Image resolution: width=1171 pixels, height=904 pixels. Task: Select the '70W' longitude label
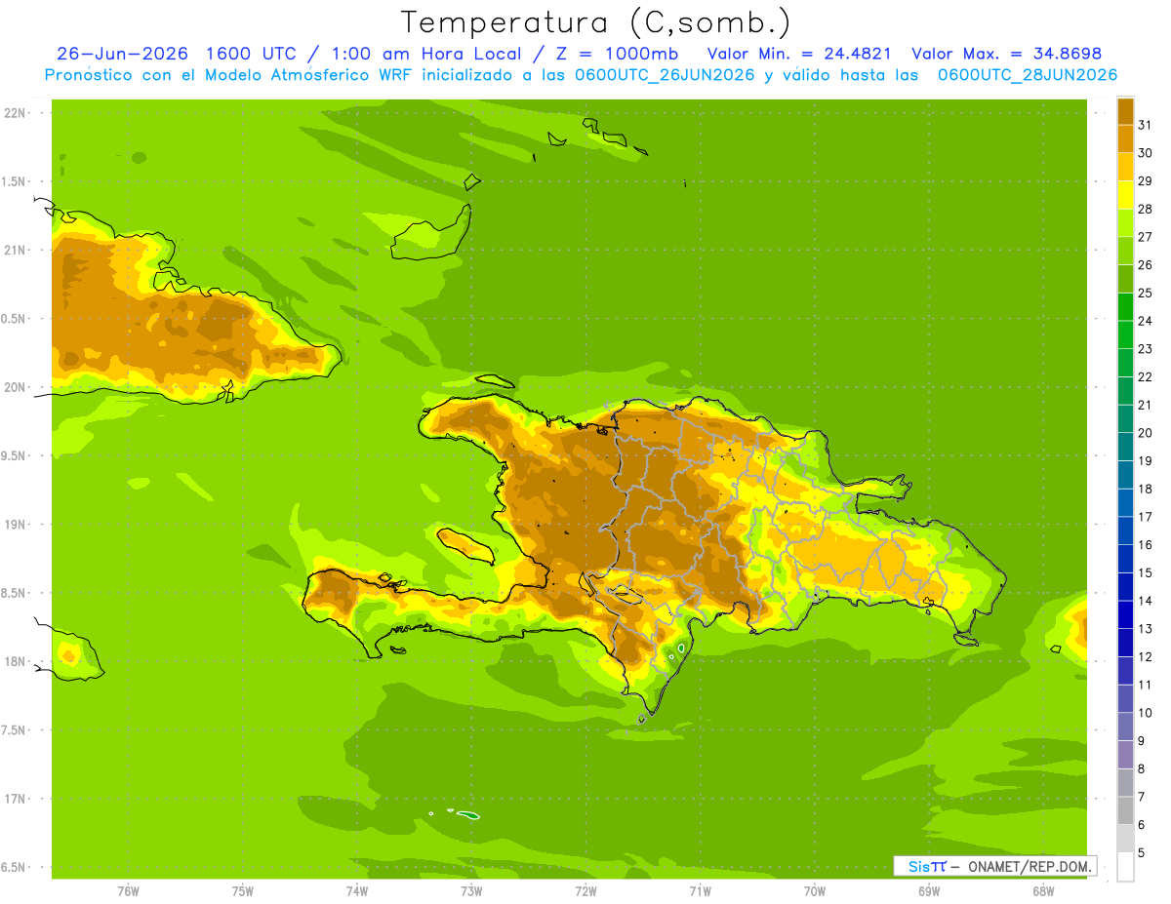click(x=815, y=891)
